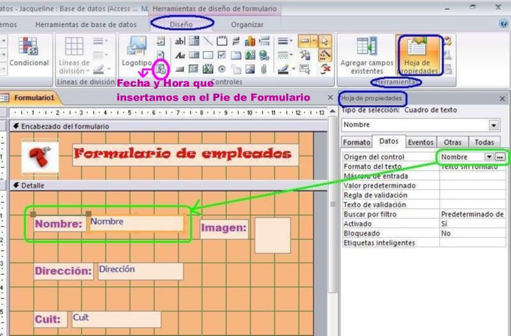Image resolution: width=511 pixels, height=336 pixels.
Task: Insert the Title control
Action: [161, 41]
